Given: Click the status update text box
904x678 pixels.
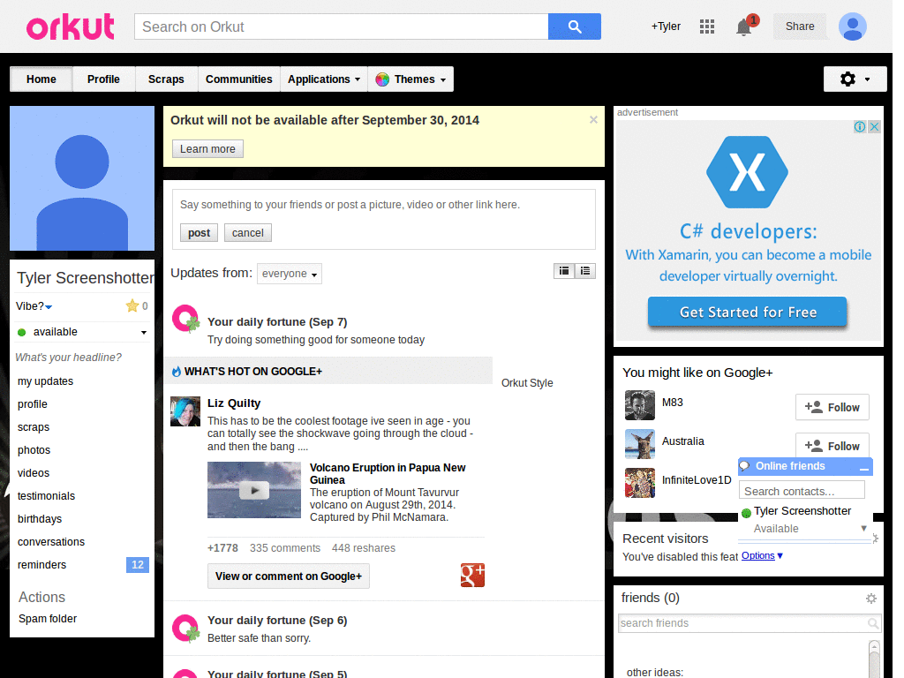Looking at the screenshot, I should [x=384, y=205].
